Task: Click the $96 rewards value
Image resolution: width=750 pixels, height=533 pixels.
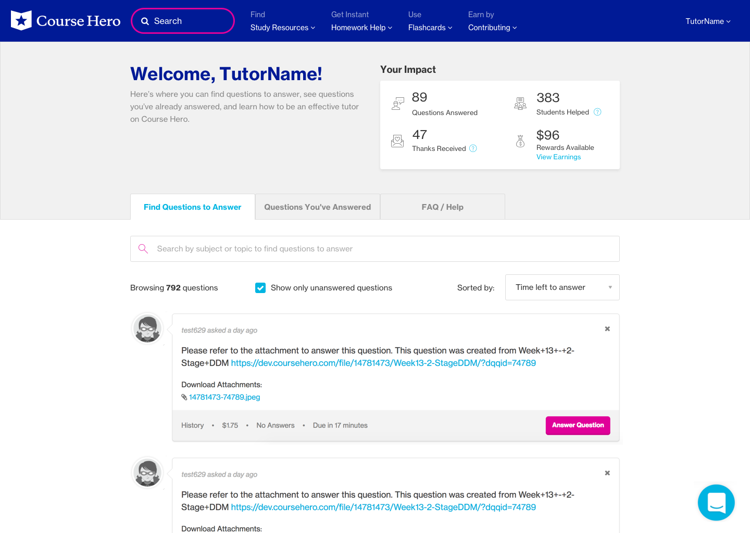Action: [x=548, y=135]
